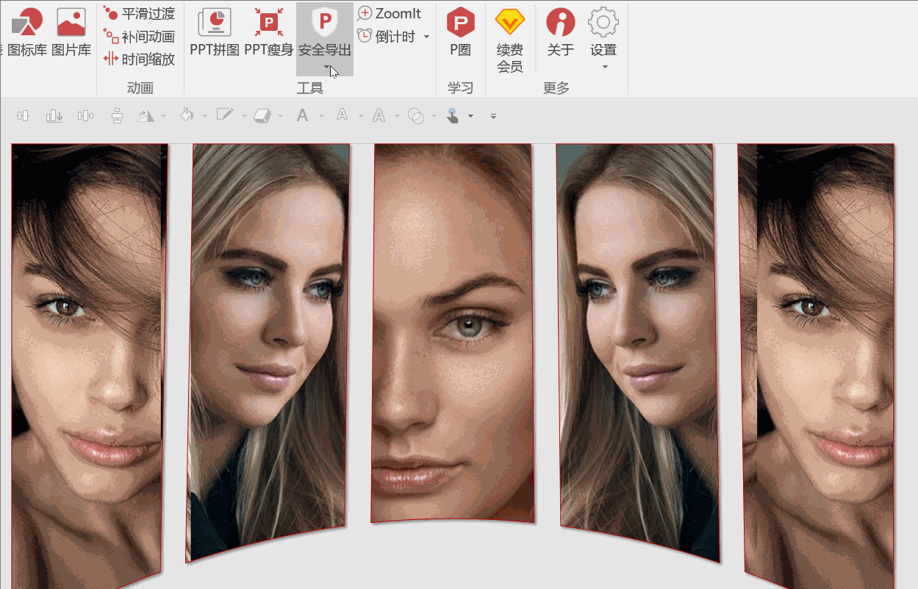
Task: Click the text outline A icon
Action: click(342, 115)
